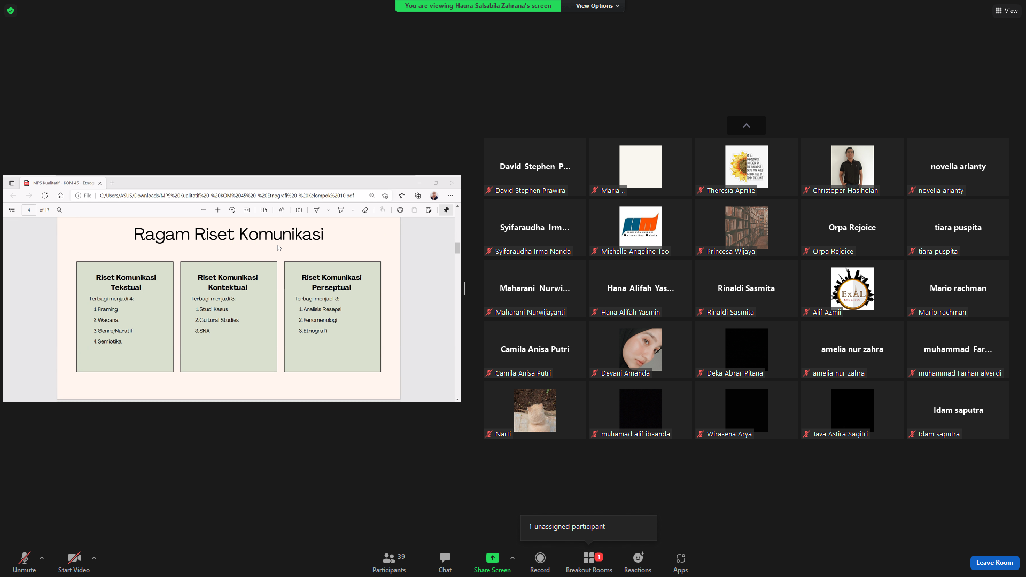Click "Riset Komunikasi Tekstual" heading on slide
1026x577 pixels.
click(x=126, y=282)
